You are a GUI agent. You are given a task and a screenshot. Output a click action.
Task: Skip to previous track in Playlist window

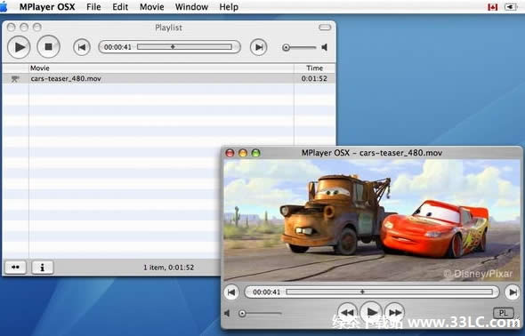point(82,47)
